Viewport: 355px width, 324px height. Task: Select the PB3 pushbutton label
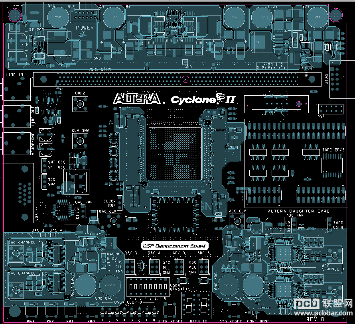31,321
